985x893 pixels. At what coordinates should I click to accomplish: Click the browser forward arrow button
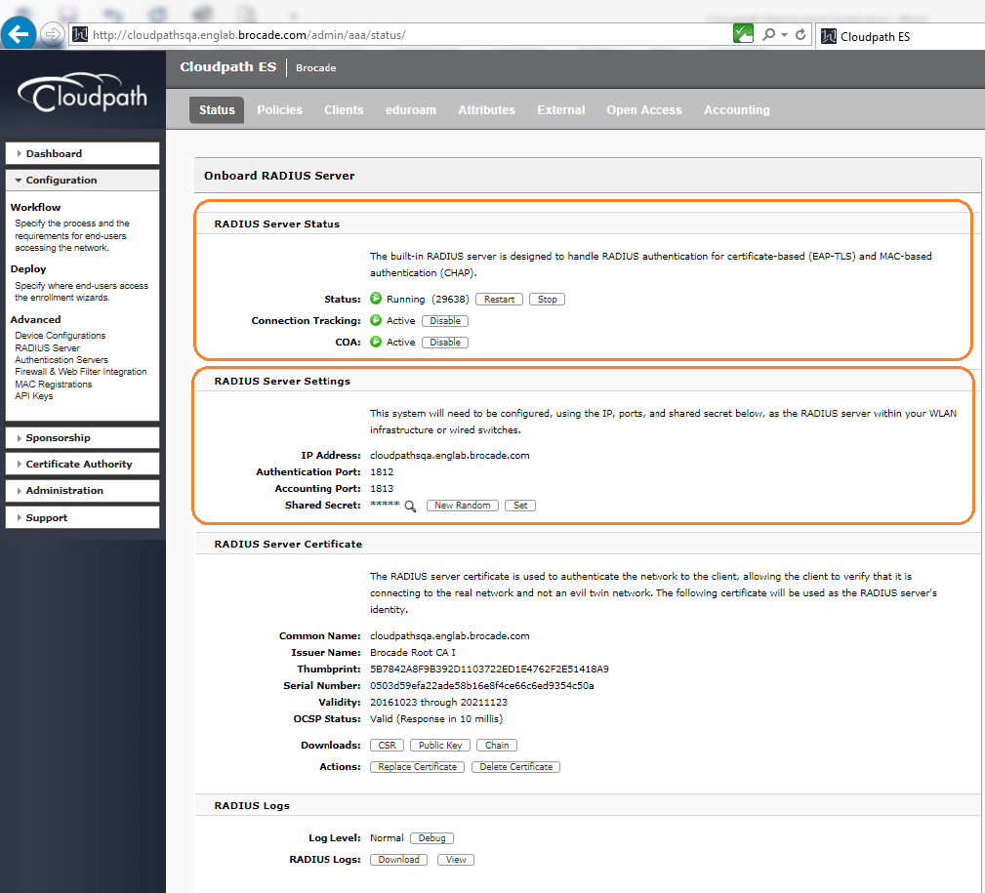52,34
